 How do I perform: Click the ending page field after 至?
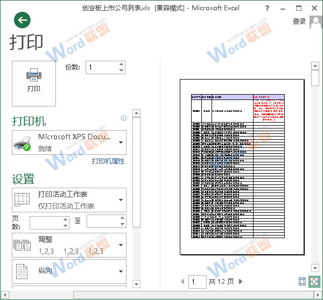tap(103, 222)
